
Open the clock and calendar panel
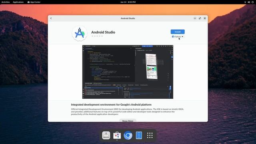tap(128, 2)
